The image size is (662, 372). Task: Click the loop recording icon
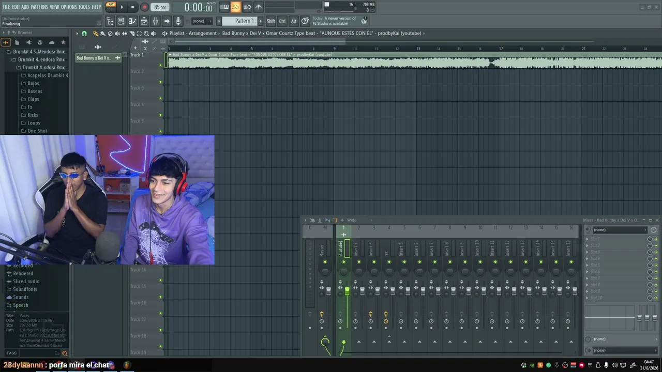pos(247,7)
